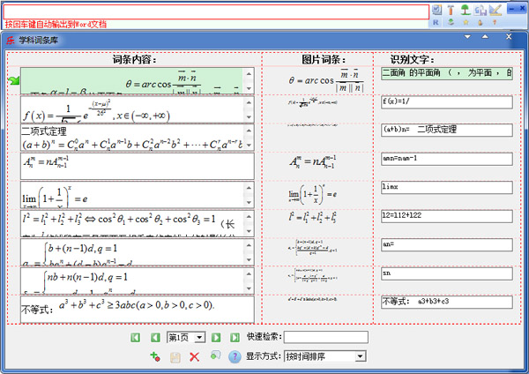Screen dimensions: 529x374
Task: Minimize the top toolbar with dash button
Action: click(511, 9)
